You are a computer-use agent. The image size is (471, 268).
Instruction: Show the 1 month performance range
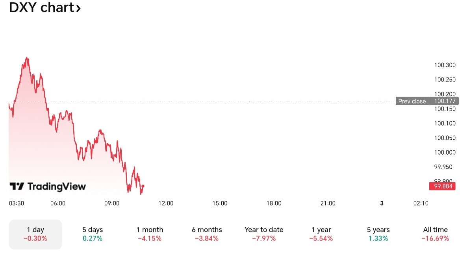point(150,234)
